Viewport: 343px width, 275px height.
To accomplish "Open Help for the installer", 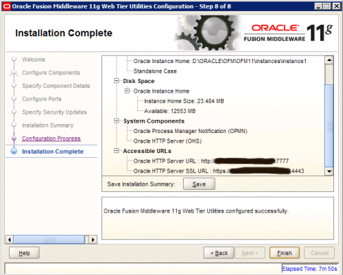I will coord(24,253).
